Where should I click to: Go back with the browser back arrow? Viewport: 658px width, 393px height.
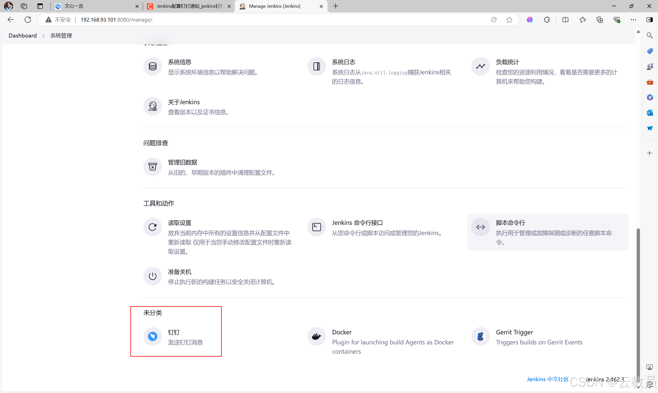point(11,20)
